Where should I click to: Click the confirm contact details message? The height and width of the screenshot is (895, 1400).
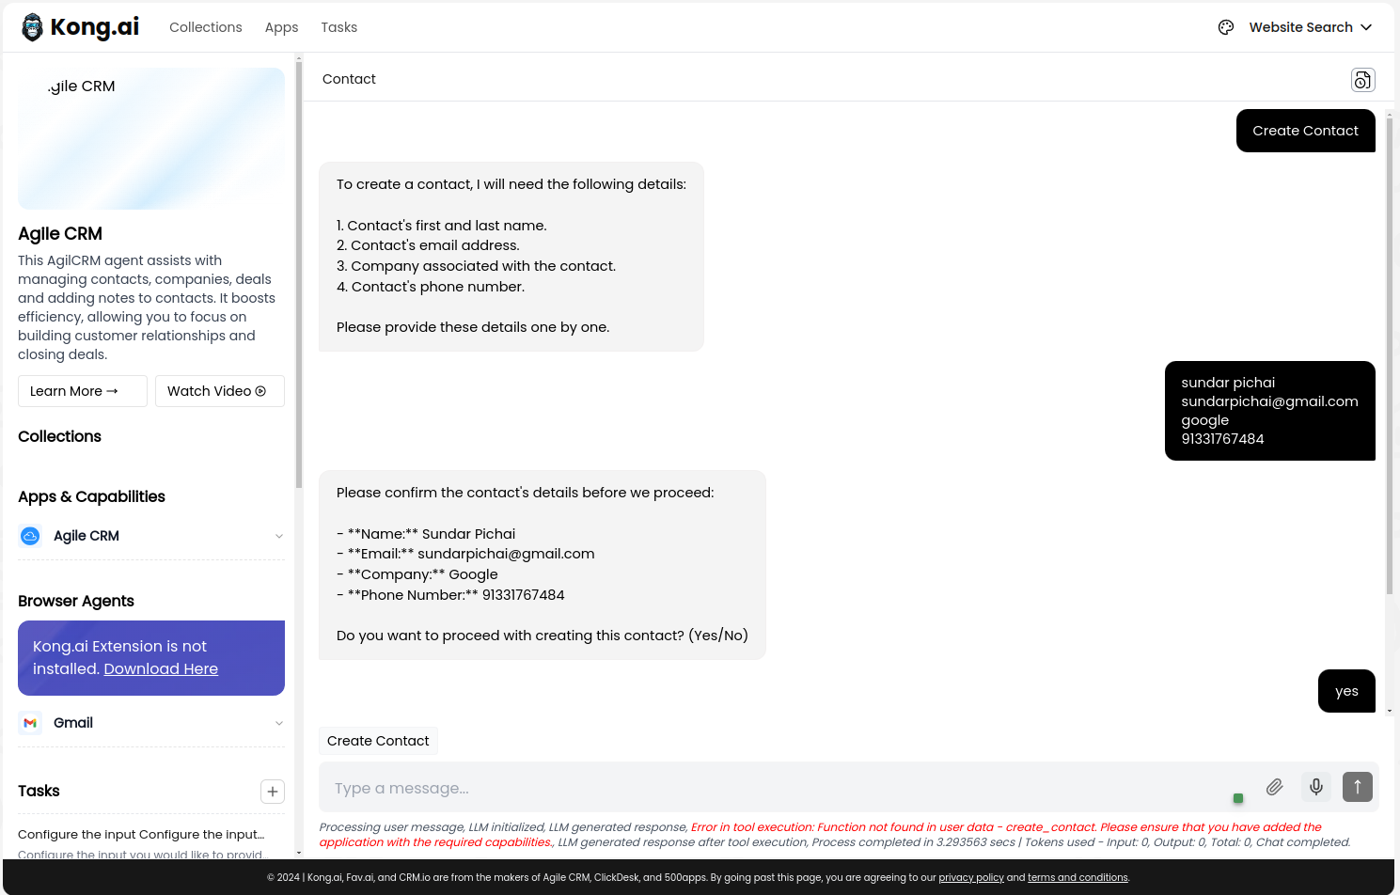tap(543, 565)
